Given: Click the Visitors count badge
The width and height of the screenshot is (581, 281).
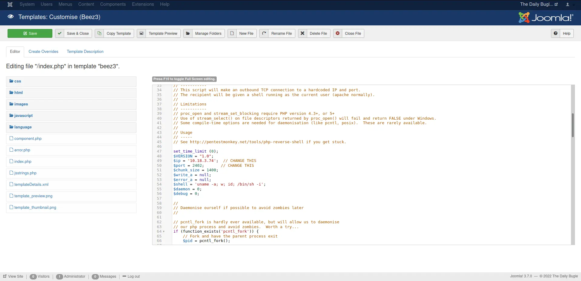Looking at the screenshot, I should (33, 276).
